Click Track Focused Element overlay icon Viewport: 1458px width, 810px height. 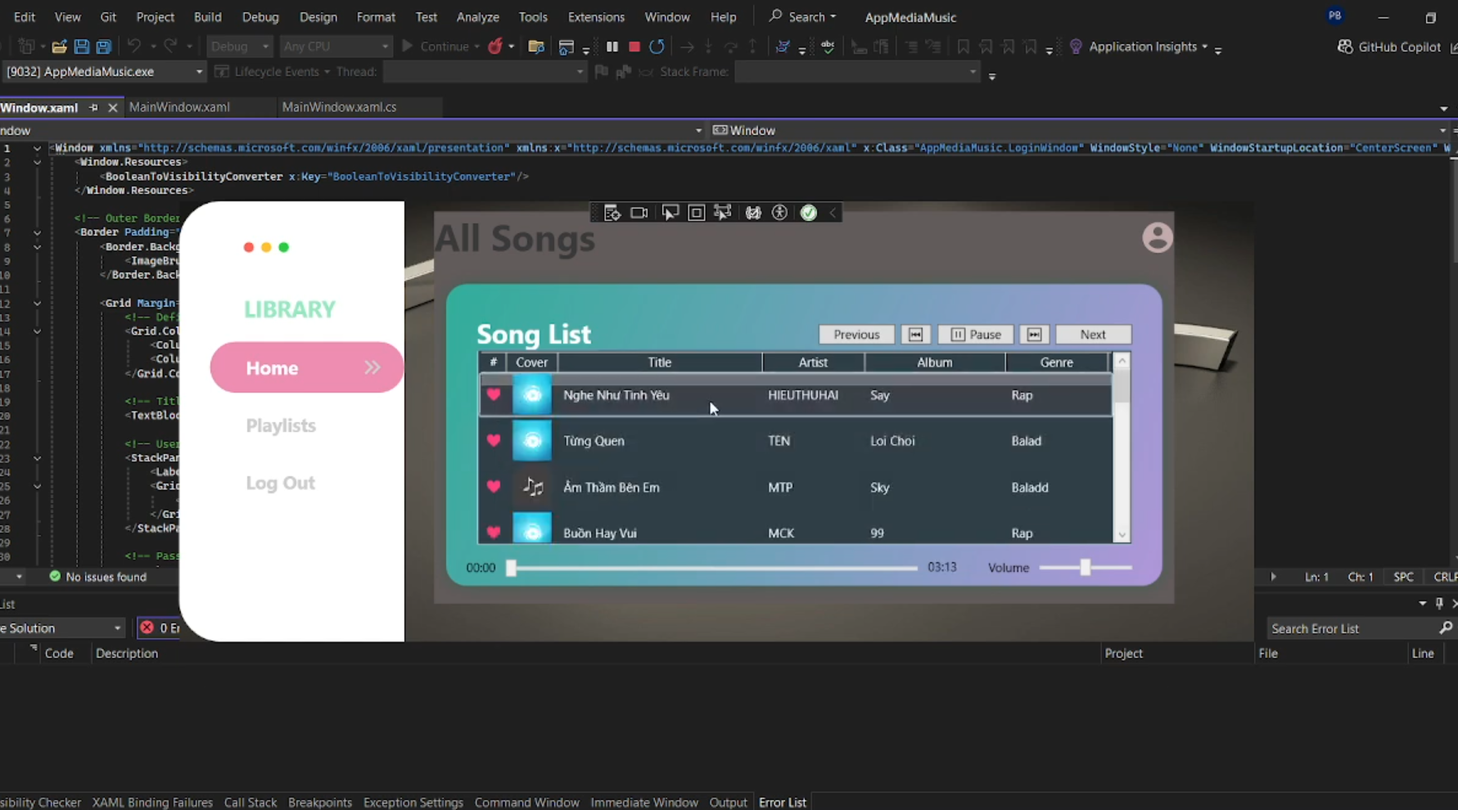click(x=723, y=213)
